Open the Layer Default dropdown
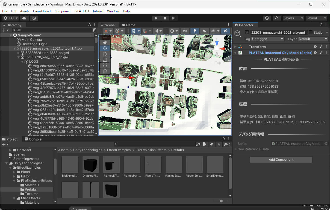Viewport: 330px width, 210px height. pos(313,39)
